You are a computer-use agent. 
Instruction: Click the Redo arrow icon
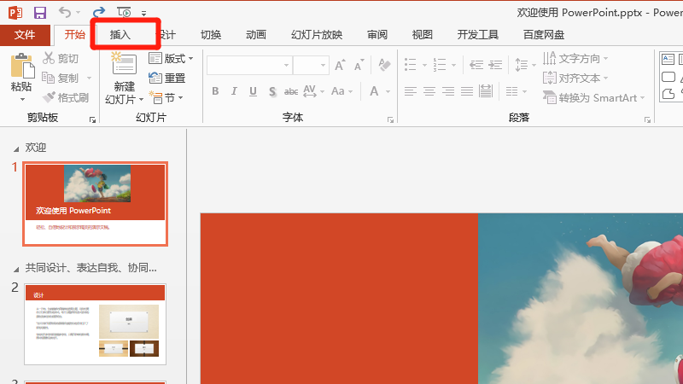coord(99,13)
